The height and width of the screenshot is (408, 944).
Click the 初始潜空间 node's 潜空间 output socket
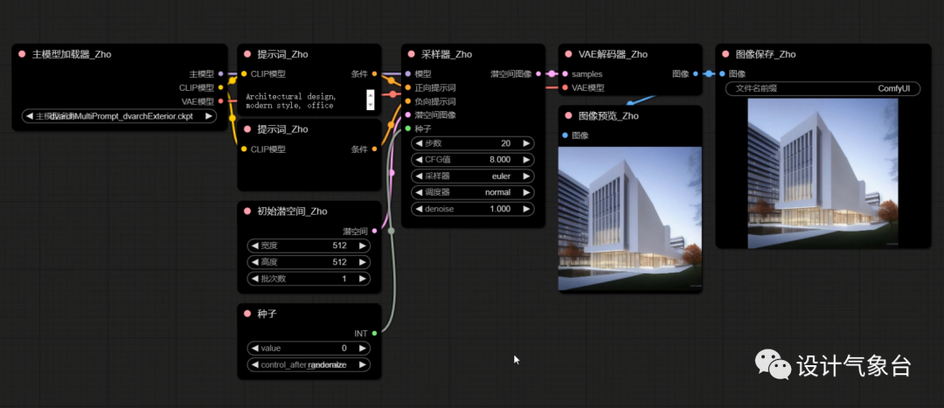point(374,231)
